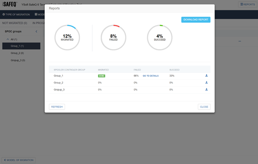This screenshot has height=164, width=258.
Task: Close the Reports dialog with Close button
Action: pos(204,107)
